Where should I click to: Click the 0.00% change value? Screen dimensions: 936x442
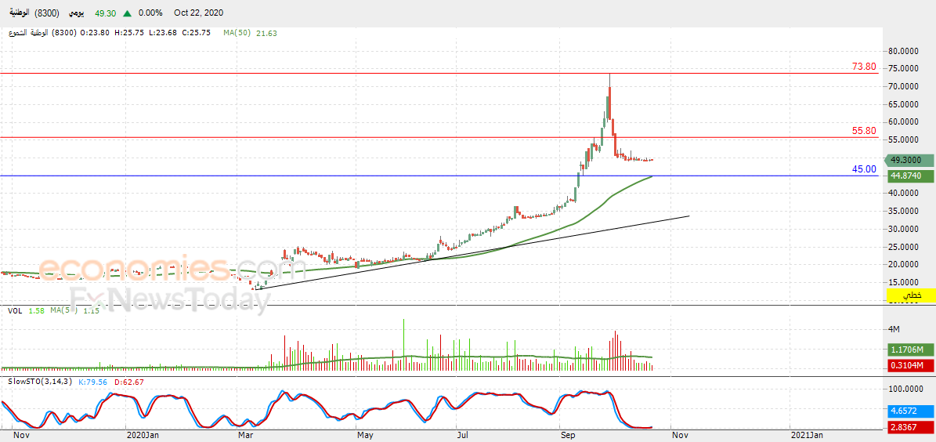click(x=150, y=12)
